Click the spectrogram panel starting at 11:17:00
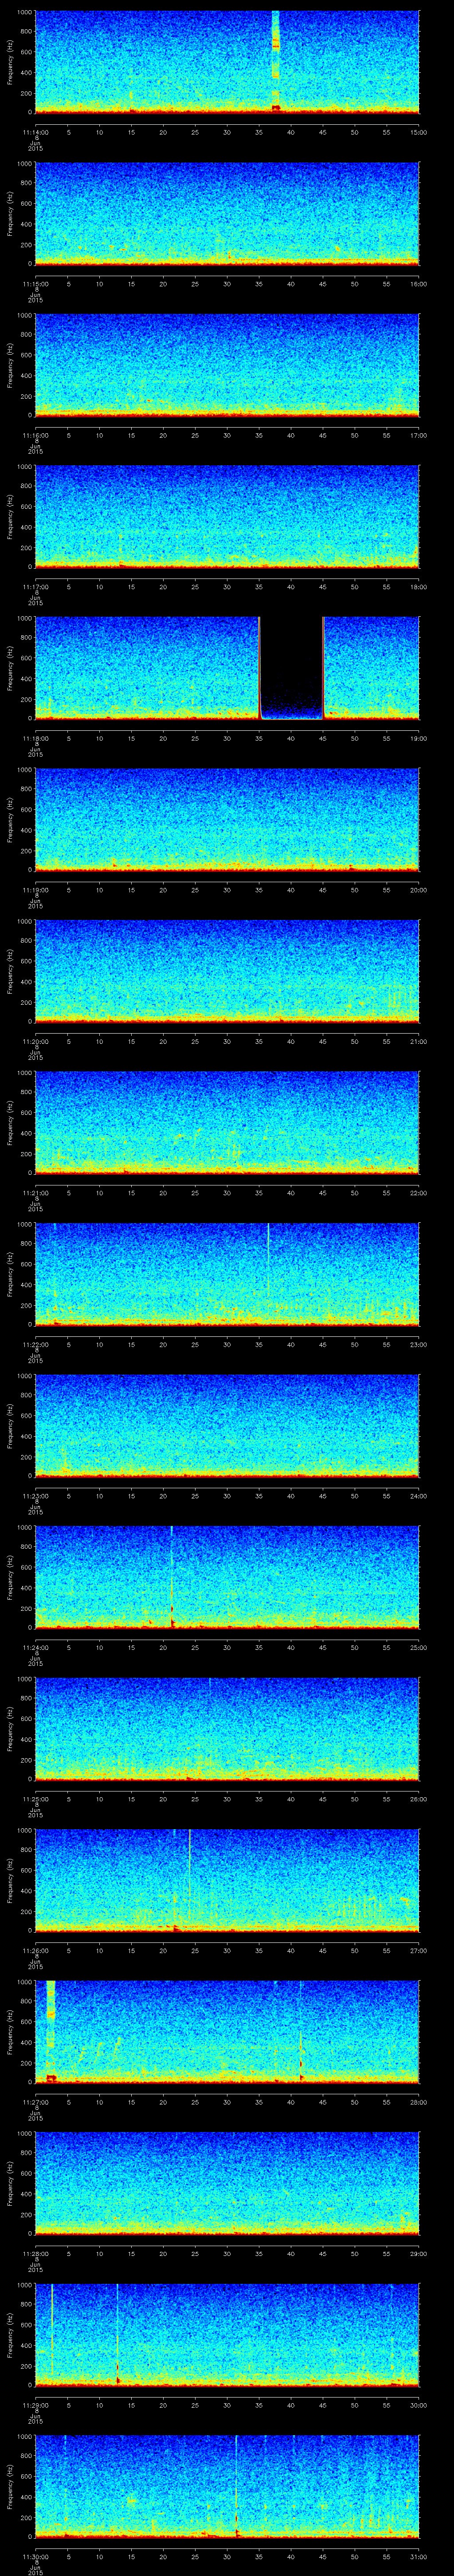Screen dimensions: 454x2576 227,516
